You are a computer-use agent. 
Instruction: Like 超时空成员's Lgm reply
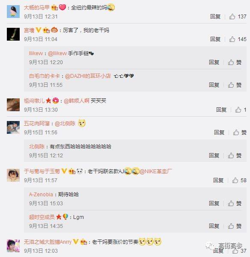coord(235,226)
